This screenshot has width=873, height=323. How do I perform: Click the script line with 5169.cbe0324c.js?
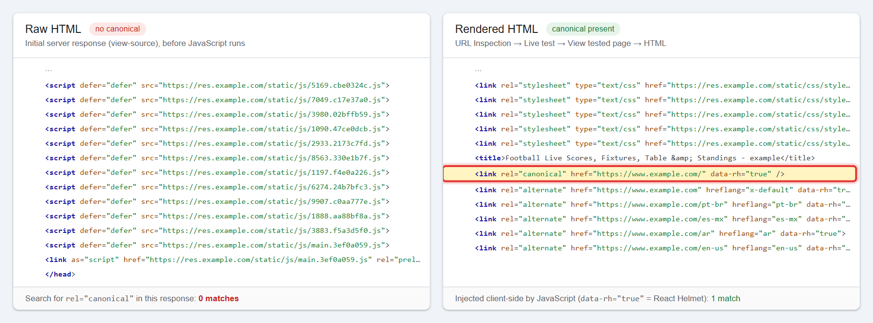click(x=217, y=85)
